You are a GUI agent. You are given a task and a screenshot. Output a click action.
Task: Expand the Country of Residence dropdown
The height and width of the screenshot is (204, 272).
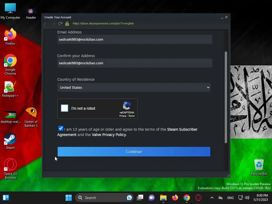pyautogui.click(x=134, y=87)
